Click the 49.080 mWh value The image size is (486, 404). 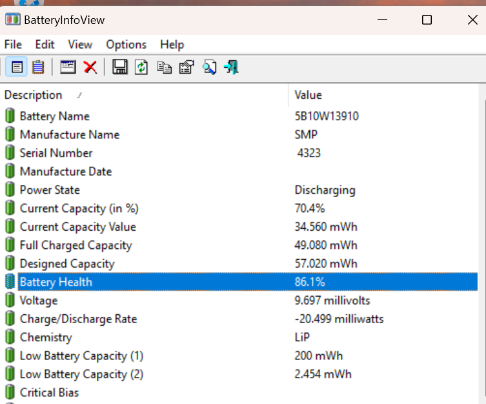pos(326,245)
